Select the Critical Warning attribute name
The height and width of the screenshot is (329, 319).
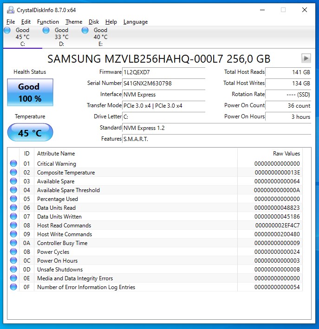(57, 164)
